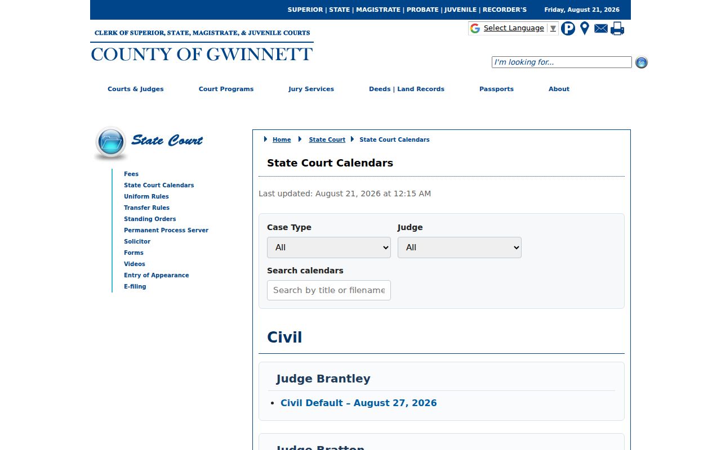Open the E-filing sidebar link
721x450 pixels.
[135, 286]
